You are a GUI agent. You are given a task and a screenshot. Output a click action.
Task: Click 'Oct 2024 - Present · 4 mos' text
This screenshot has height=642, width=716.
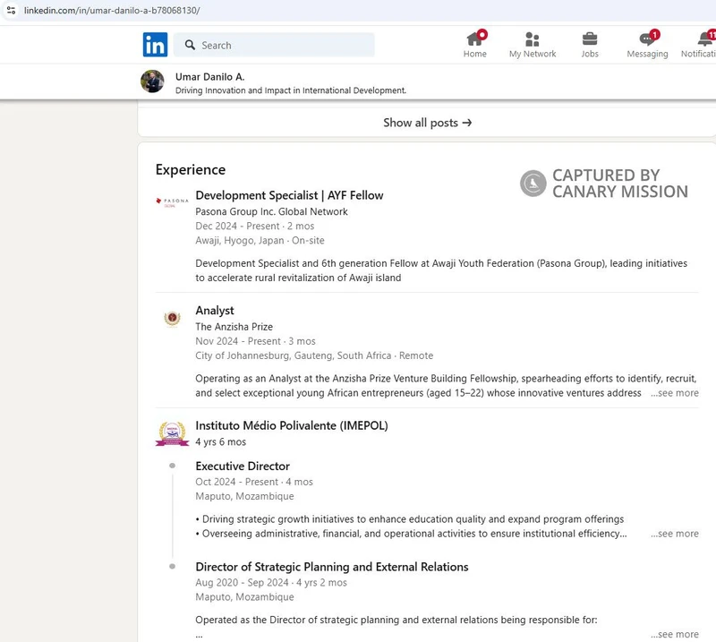pyautogui.click(x=254, y=482)
